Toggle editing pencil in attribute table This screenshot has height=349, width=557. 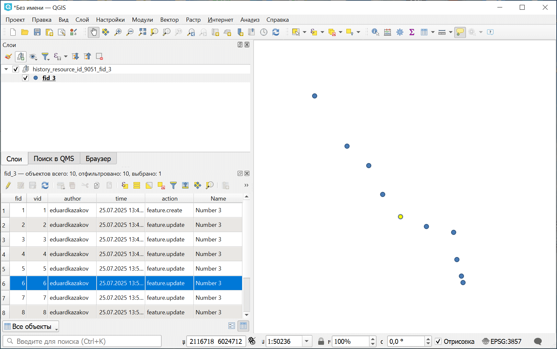(x=8, y=185)
